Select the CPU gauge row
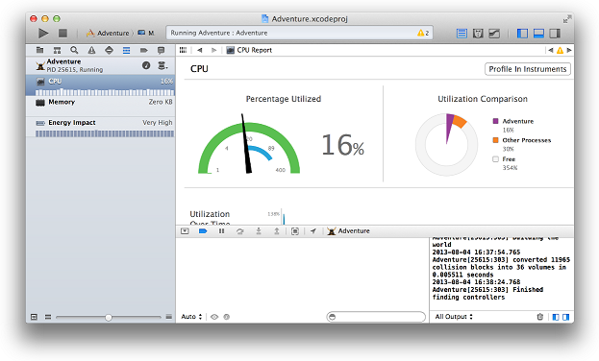Screen dimensions: 599x361 click(x=100, y=84)
